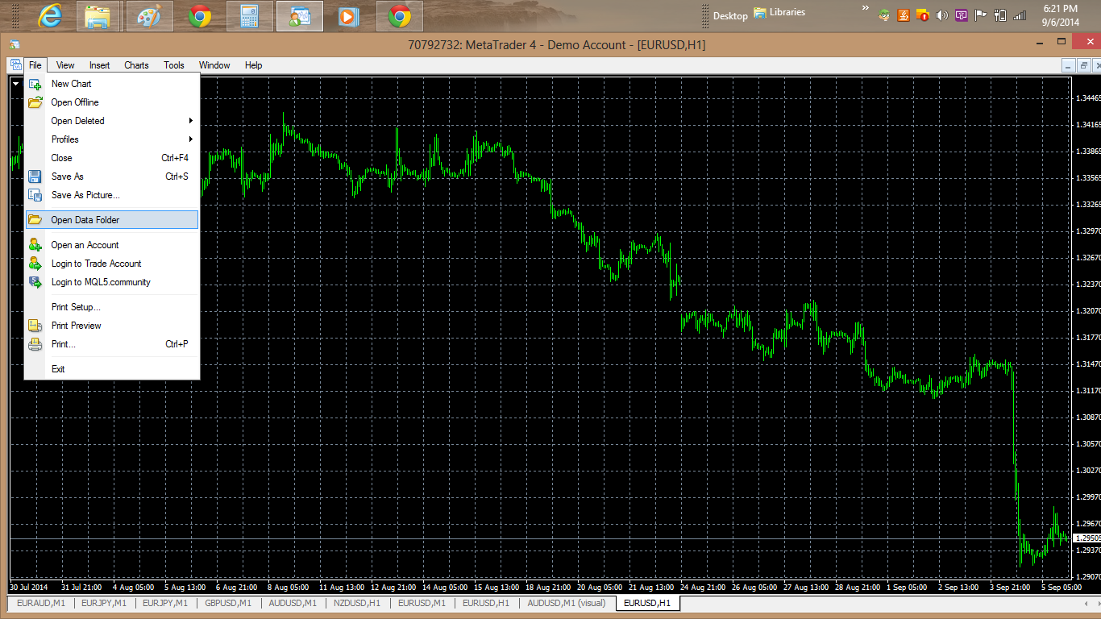Click the current price label 1.2950
Image resolution: width=1101 pixels, height=619 pixels.
click(x=1086, y=538)
